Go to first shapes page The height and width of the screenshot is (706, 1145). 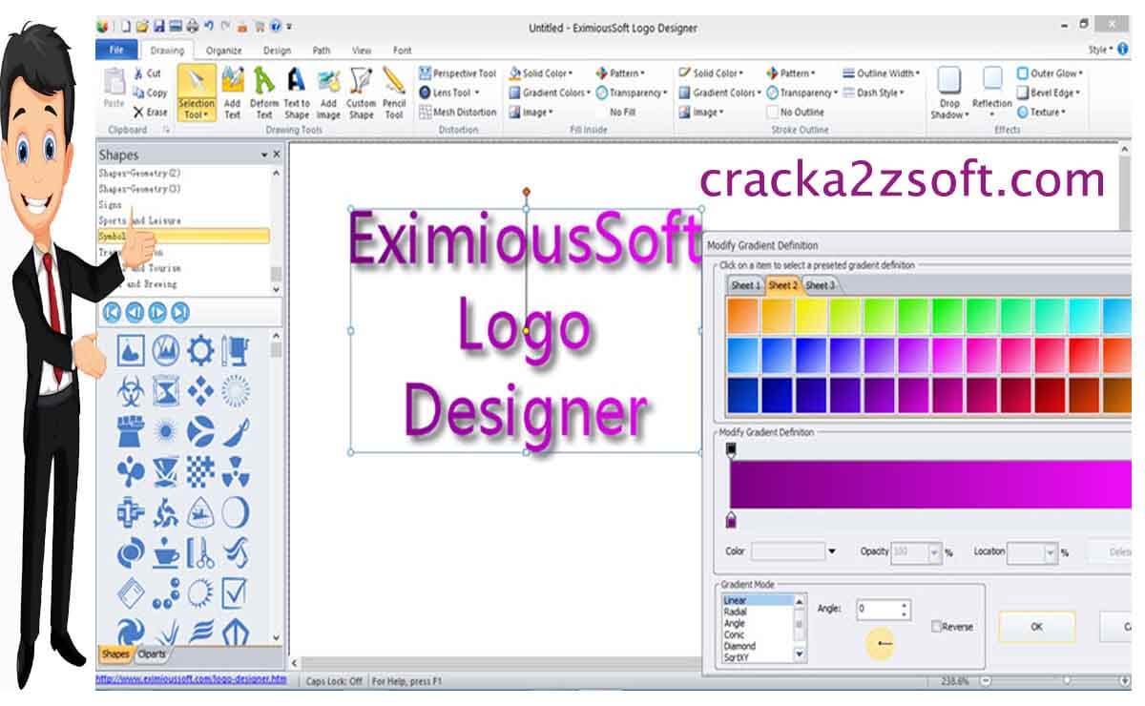(x=113, y=312)
